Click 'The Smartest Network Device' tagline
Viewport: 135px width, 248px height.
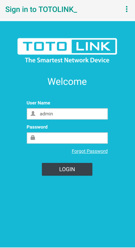point(67,60)
